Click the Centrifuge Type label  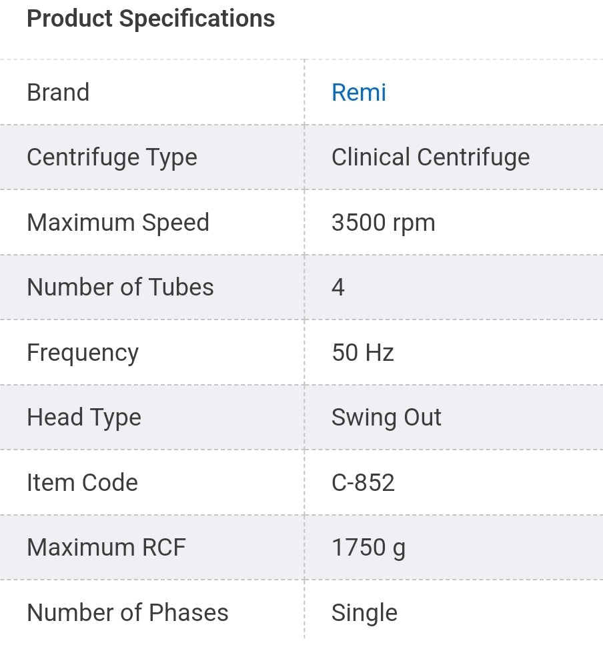[x=112, y=157]
